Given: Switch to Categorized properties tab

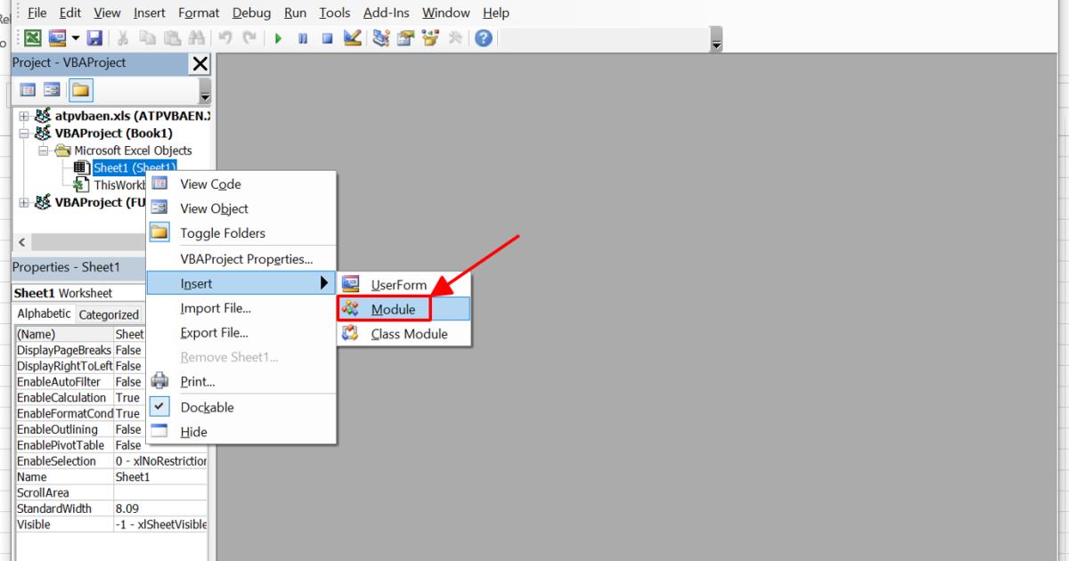Looking at the screenshot, I should (x=109, y=314).
